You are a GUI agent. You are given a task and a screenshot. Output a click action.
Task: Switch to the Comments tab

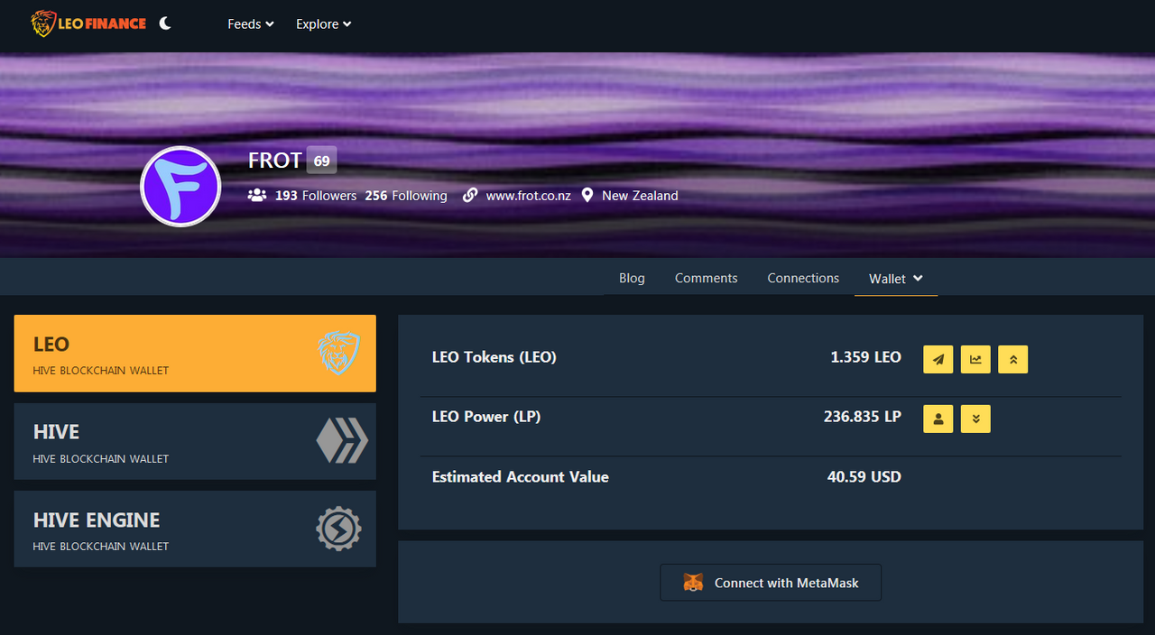click(x=707, y=278)
